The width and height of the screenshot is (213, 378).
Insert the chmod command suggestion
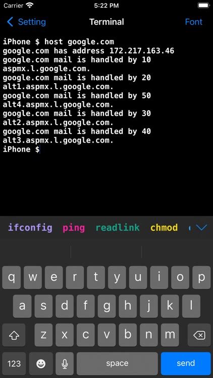pos(164,228)
